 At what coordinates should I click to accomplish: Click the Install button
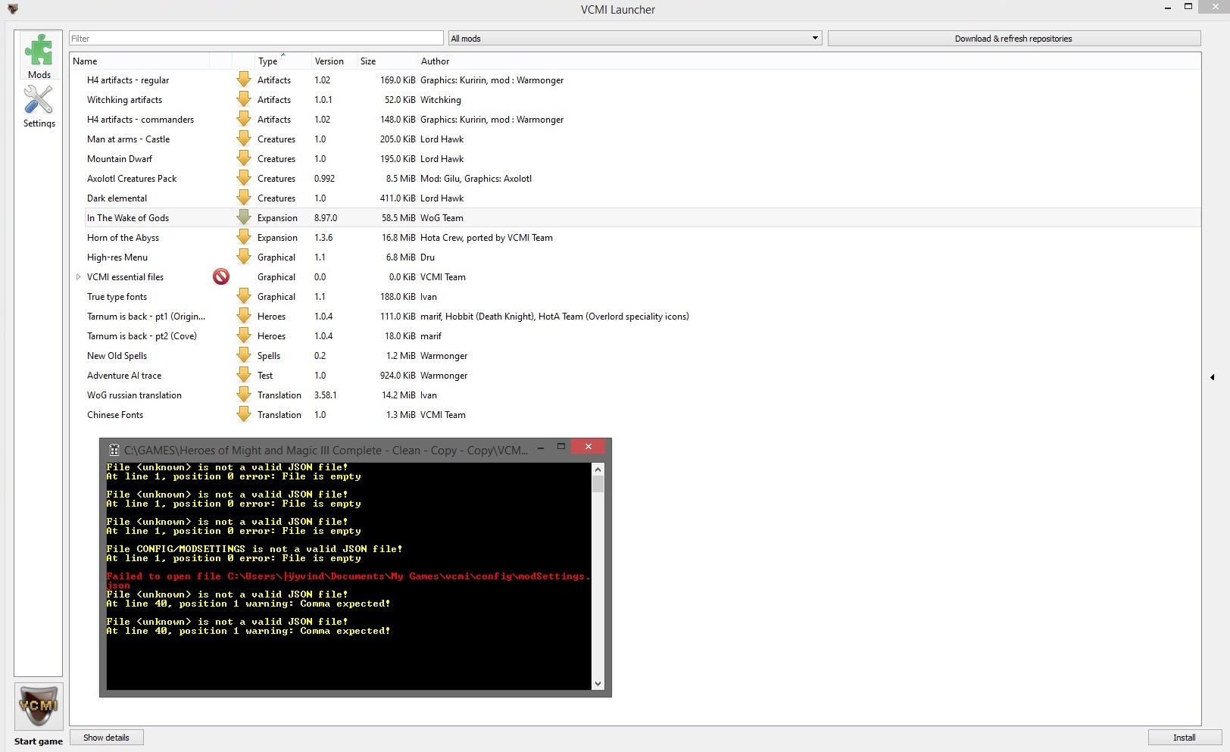point(1185,738)
